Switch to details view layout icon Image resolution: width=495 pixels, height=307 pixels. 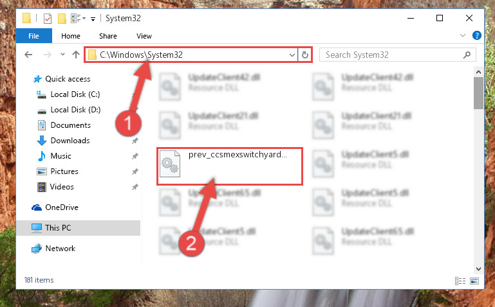point(460,281)
